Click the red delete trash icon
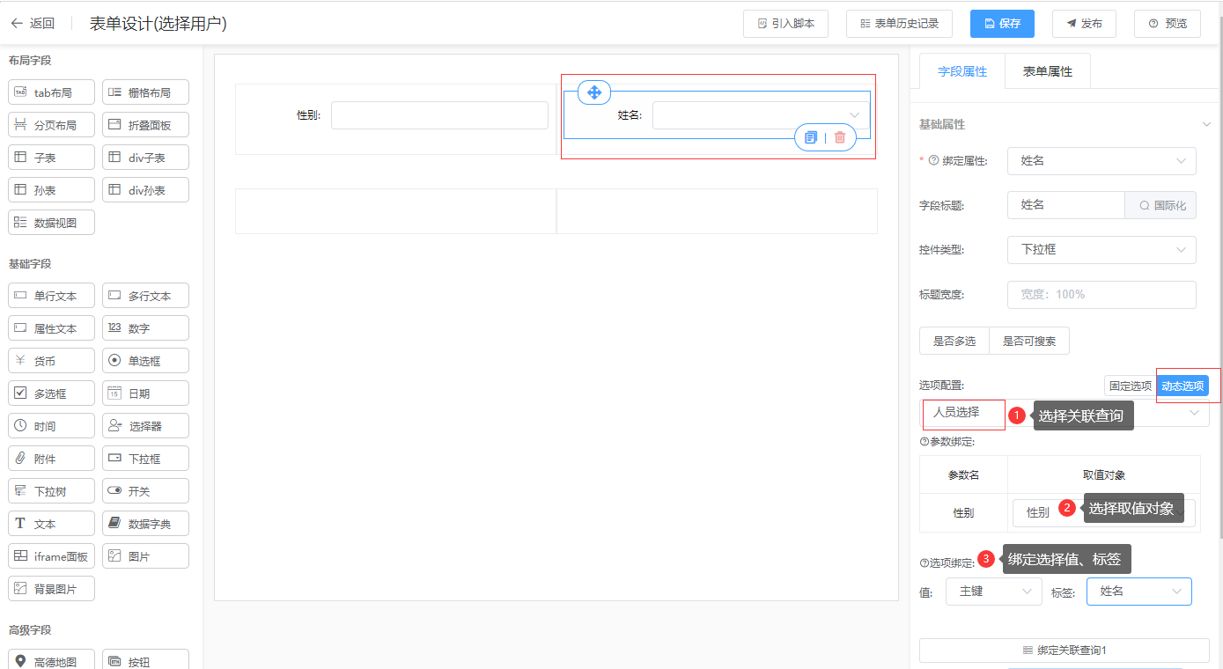The image size is (1223, 669). pos(840,137)
